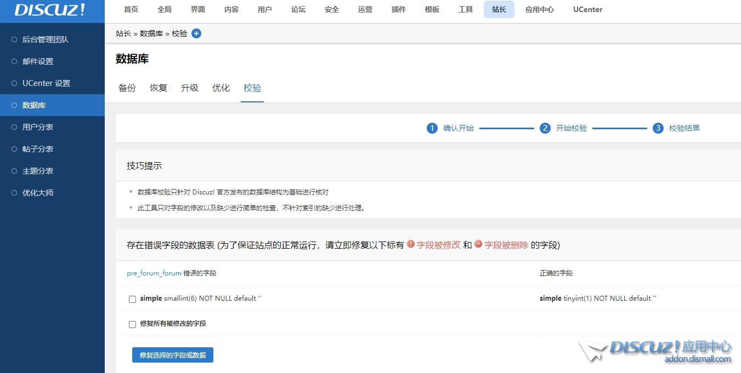Click the 技巧提示 heading
This screenshot has height=373, width=741.
pyautogui.click(x=144, y=165)
